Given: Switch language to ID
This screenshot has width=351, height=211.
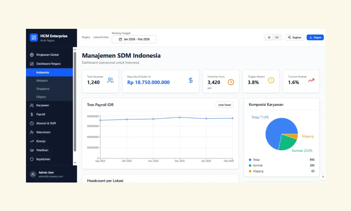Looking at the screenshot, I should point(269,37).
